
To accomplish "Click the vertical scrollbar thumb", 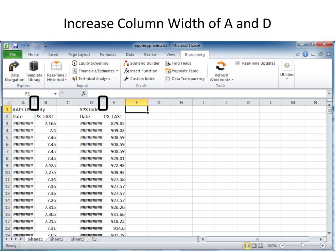I will click(329, 110).
